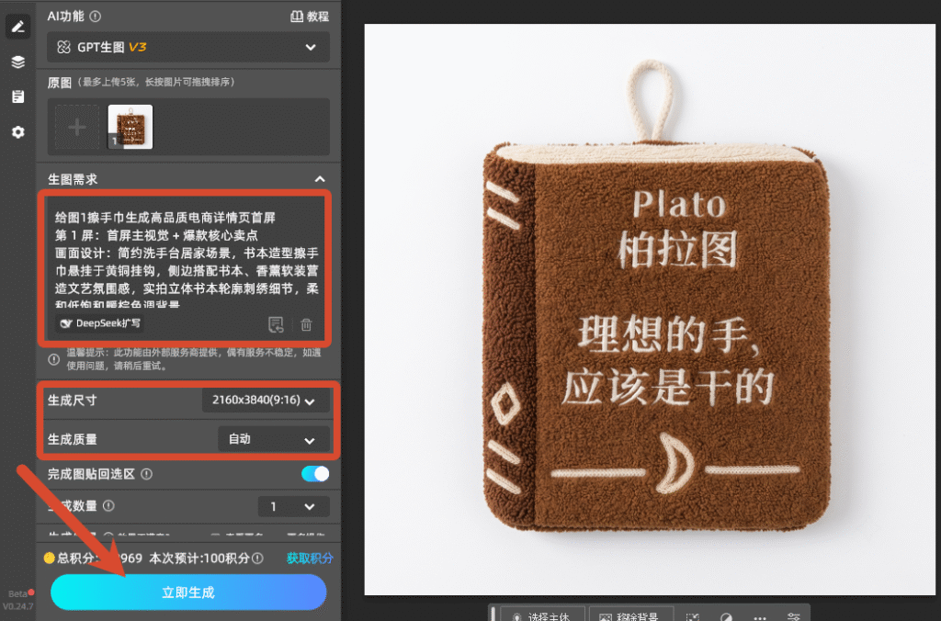Click the info icon beside 生成数量
The height and width of the screenshot is (621, 941).
[x=108, y=506]
